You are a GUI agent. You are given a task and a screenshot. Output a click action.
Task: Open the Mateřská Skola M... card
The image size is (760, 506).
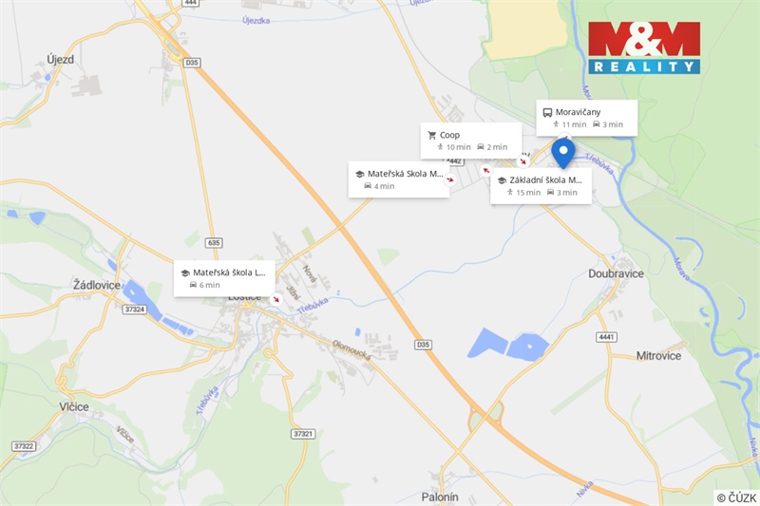[399, 179]
